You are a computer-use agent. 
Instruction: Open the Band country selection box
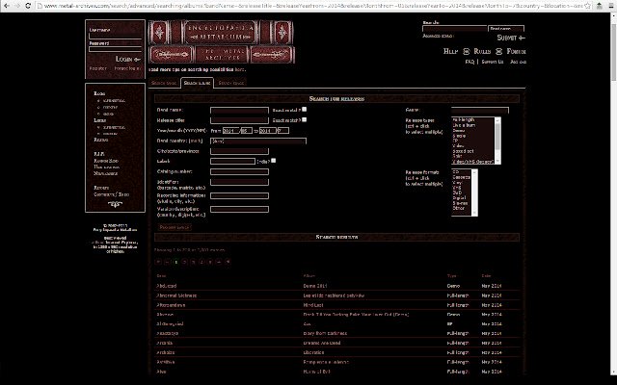[258, 141]
